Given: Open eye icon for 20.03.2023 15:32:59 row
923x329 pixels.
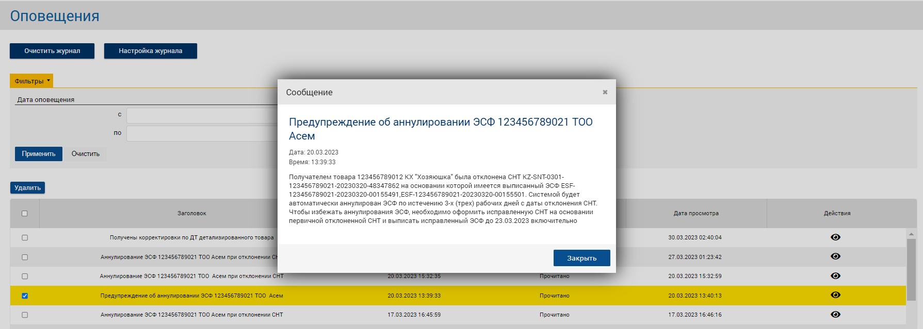Looking at the screenshot, I should [835, 276].
